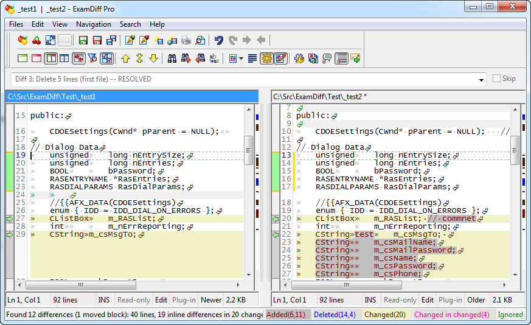Screen dimensions: 531x325
Task: Click the filter funnel icon
Action: coord(92,58)
